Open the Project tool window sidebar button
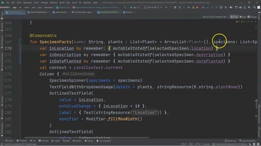261x146 pixels. click(2, 15)
